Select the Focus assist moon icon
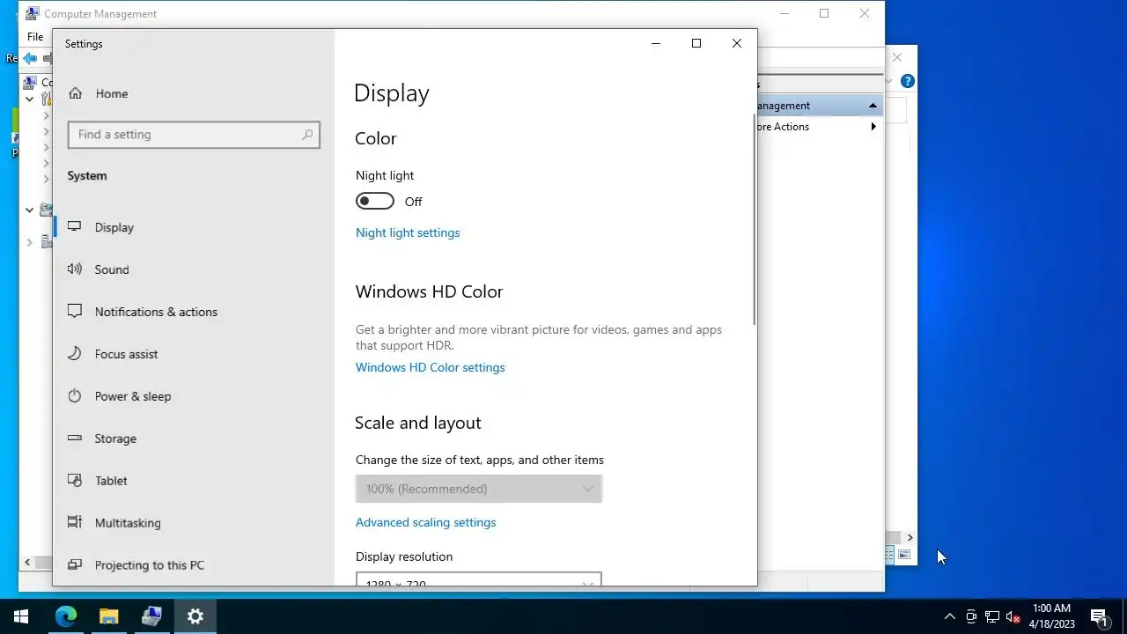Screen dimensions: 1127x634 click(75, 354)
